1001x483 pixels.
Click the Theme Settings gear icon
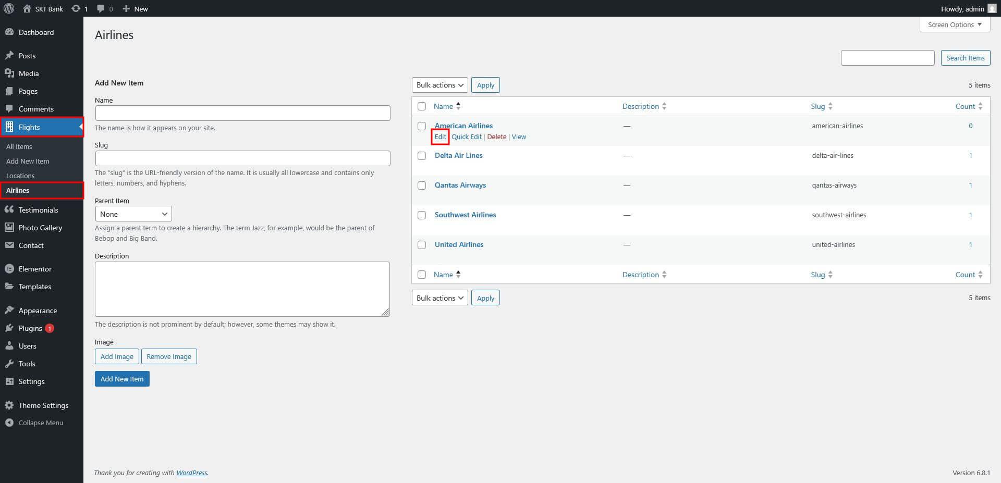pyautogui.click(x=9, y=405)
